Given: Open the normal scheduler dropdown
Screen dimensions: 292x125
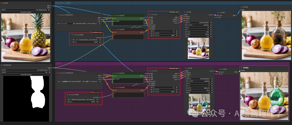Looking at the screenshot, I should (x=198, y=34).
